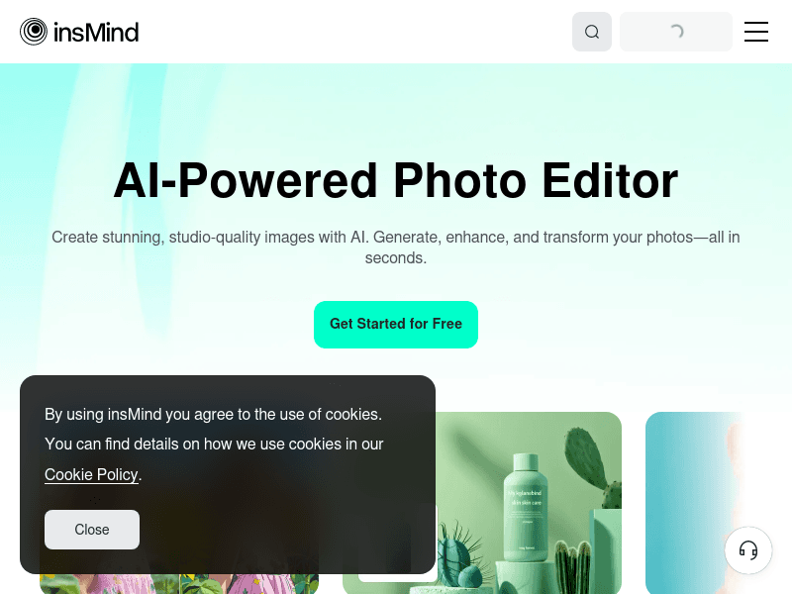
Task: Open the Cookie Policy link
Action: point(91,475)
